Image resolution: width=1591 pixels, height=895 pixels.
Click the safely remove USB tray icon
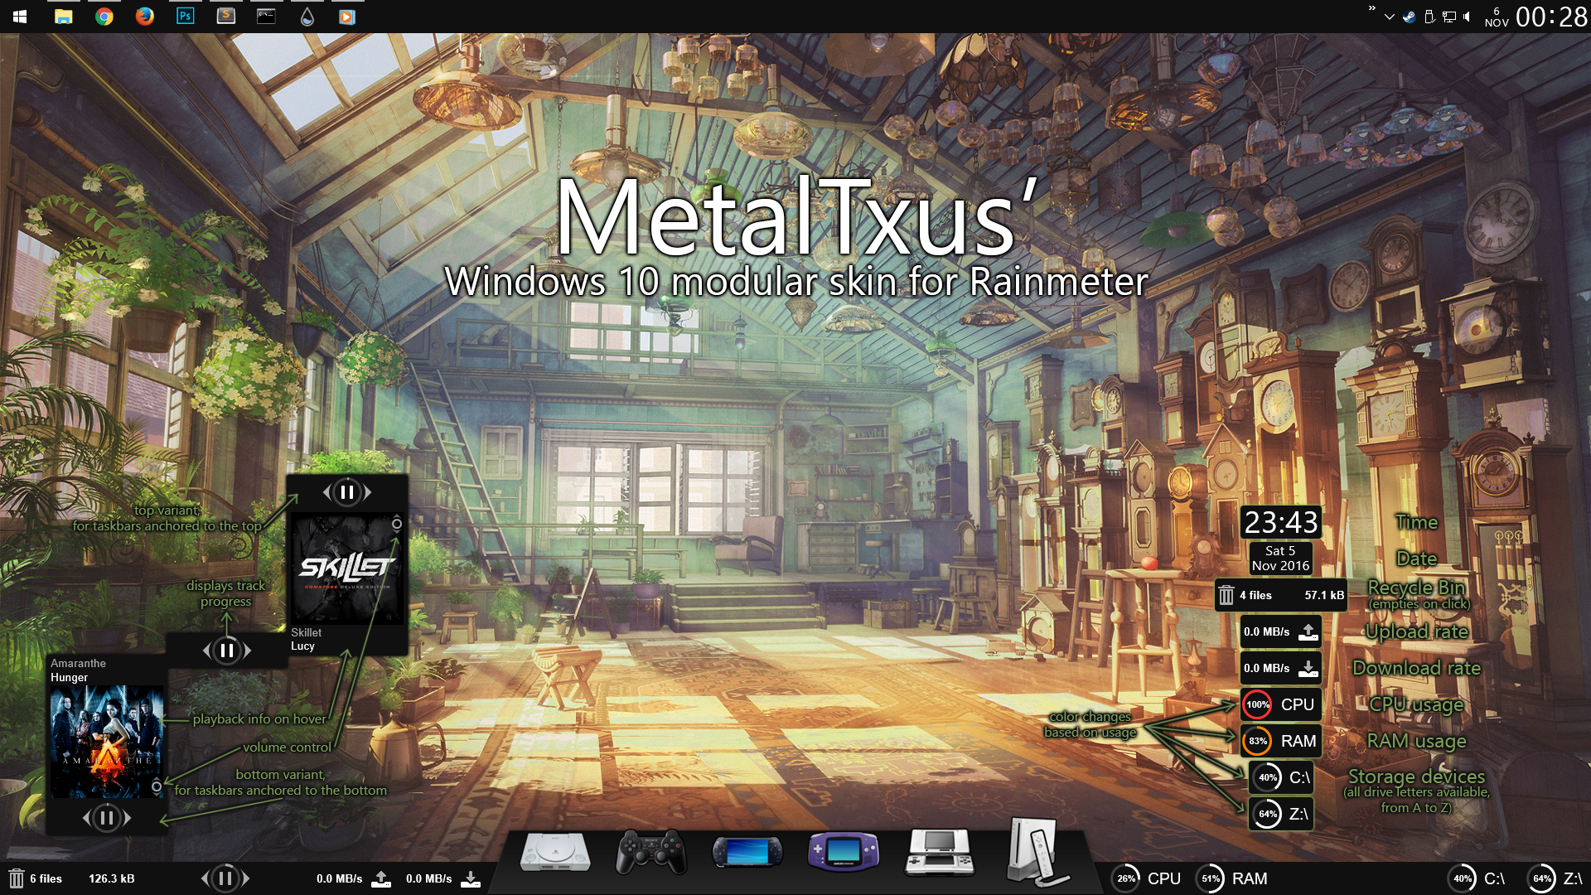(x=1429, y=17)
